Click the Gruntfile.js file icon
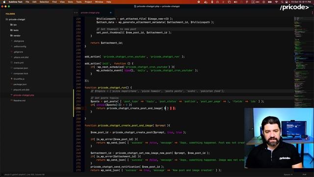Image resolution: width=314 pixels, height=177 pixels. coord(12,79)
